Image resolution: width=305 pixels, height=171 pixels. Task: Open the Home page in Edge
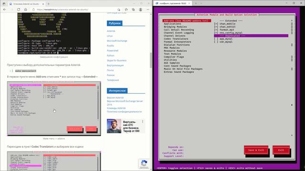click(x=25, y=9)
